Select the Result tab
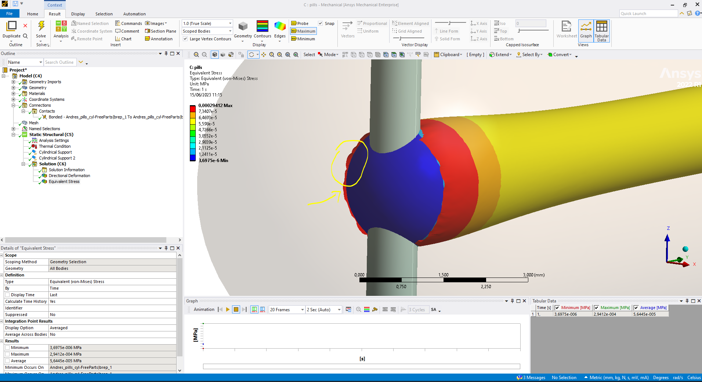Viewport: 702px width, 382px height. 55,14
